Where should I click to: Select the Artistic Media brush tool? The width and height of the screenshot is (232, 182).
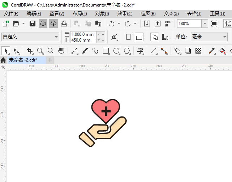[x=85, y=51]
